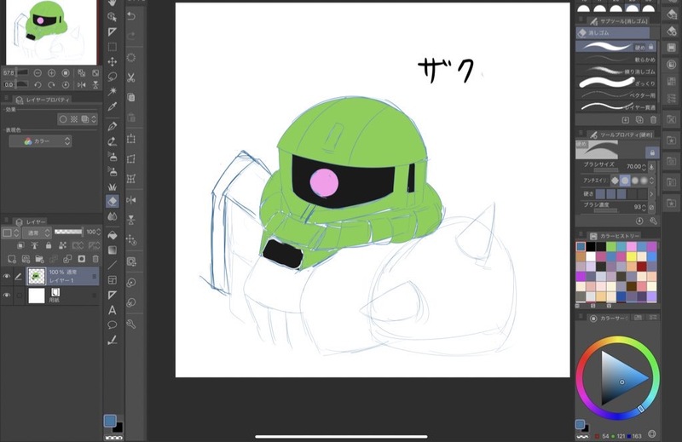Select the 消しゴム sub tool group
Viewport: 682px width, 442px height.
click(612, 33)
